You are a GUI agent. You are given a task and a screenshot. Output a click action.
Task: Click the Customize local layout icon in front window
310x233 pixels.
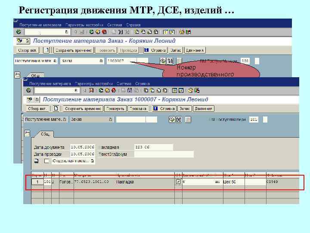197,91
